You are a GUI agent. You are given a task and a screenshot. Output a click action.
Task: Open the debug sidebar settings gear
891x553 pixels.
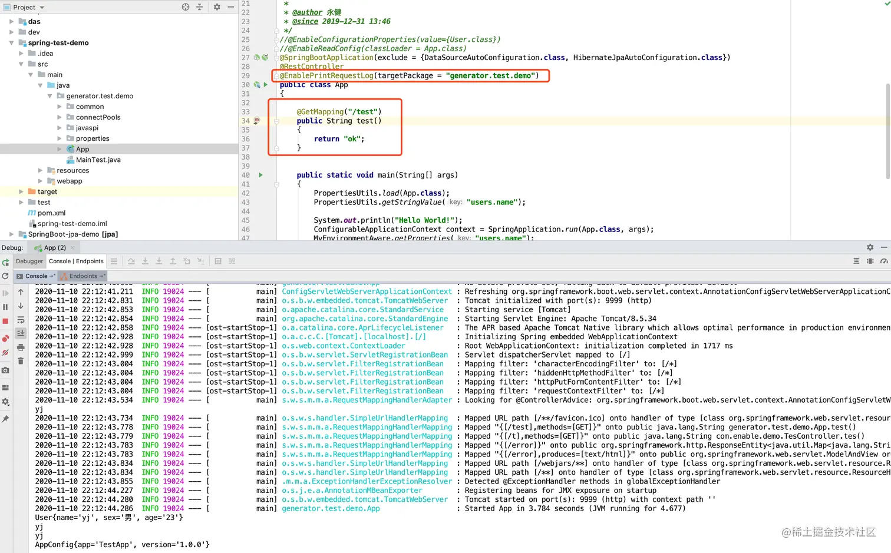pyautogui.click(x=5, y=402)
